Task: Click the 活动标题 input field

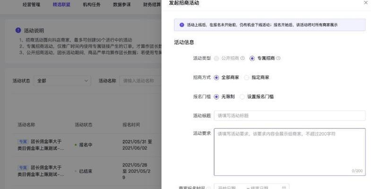Action: (290, 116)
